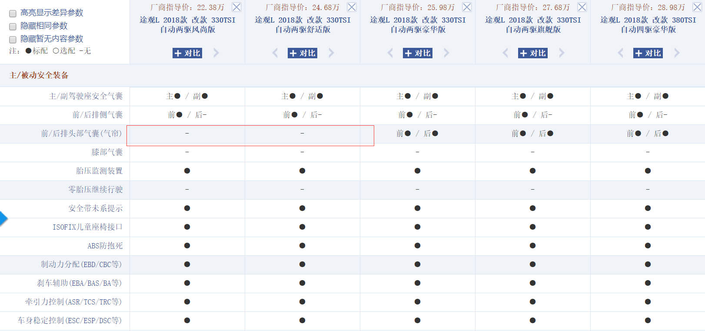Check the 隐藏暂无内容参数 option
This screenshot has height=331, width=705.
(13, 40)
